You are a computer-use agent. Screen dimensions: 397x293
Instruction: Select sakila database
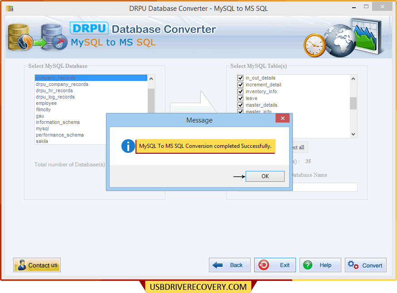coord(71,141)
